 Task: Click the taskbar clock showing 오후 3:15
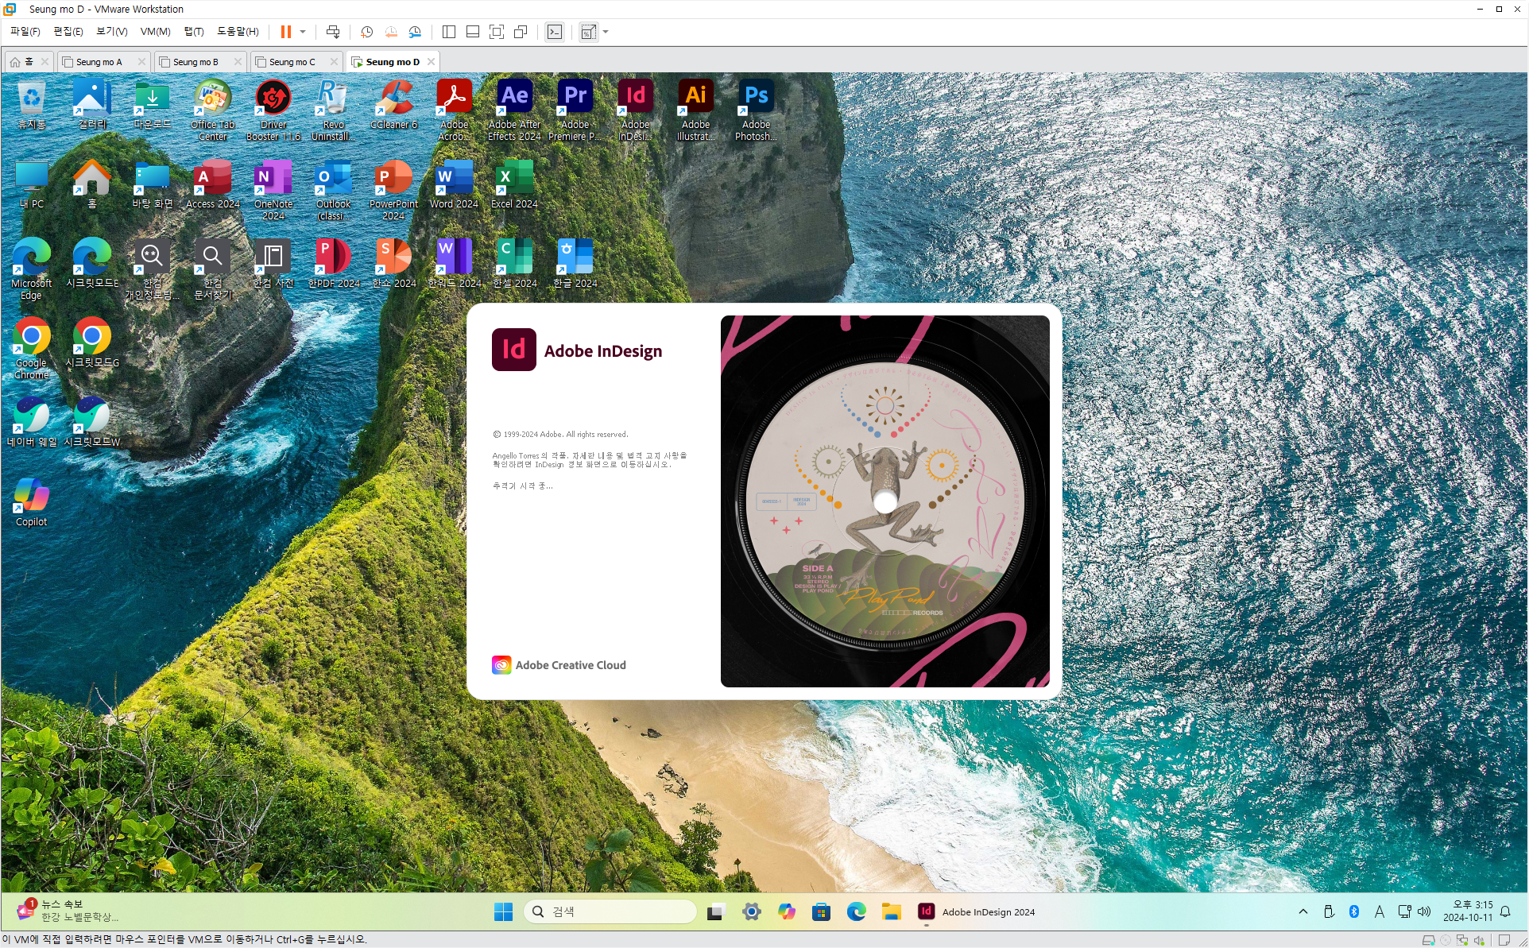1468,911
